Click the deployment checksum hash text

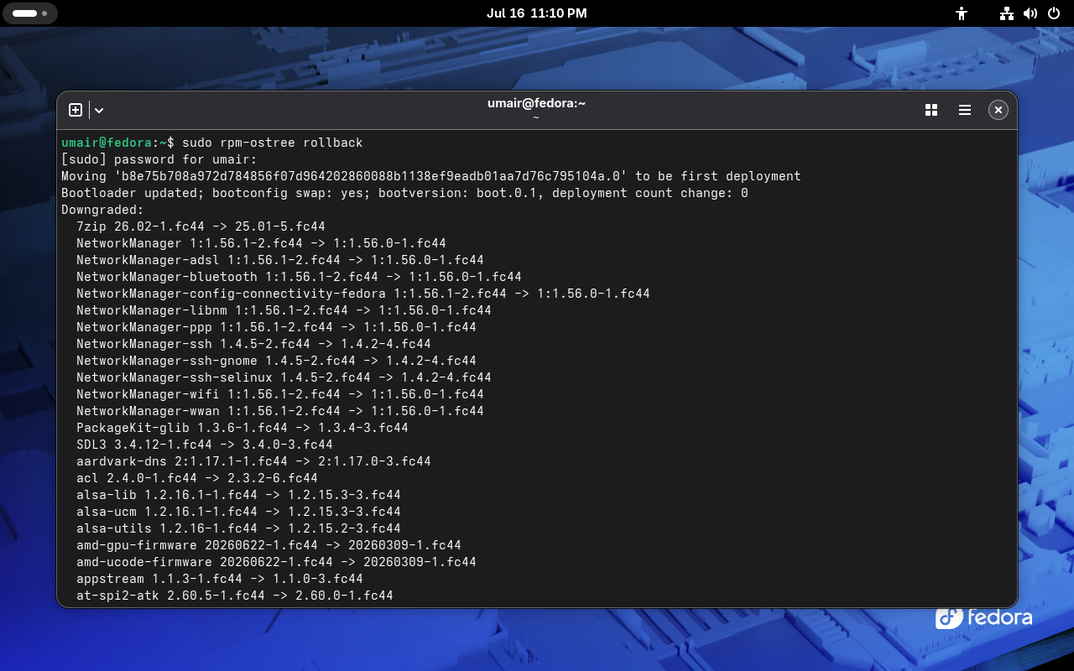pos(371,176)
